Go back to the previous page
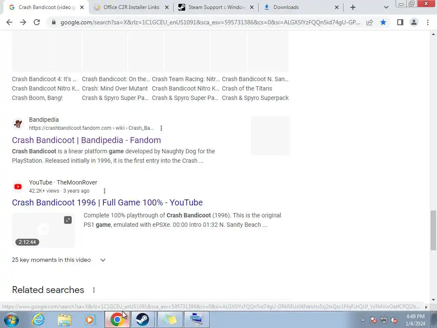The height and width of the screenshot is (328, 437). point(9,22)
